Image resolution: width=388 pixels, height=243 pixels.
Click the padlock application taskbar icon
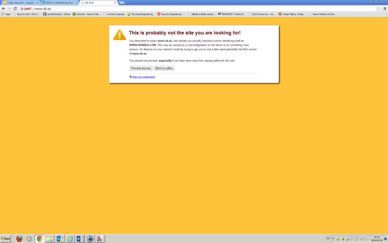tap(90, 239)
